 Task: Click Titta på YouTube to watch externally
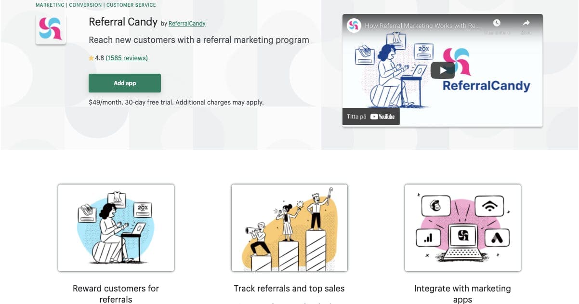[358, 116]
